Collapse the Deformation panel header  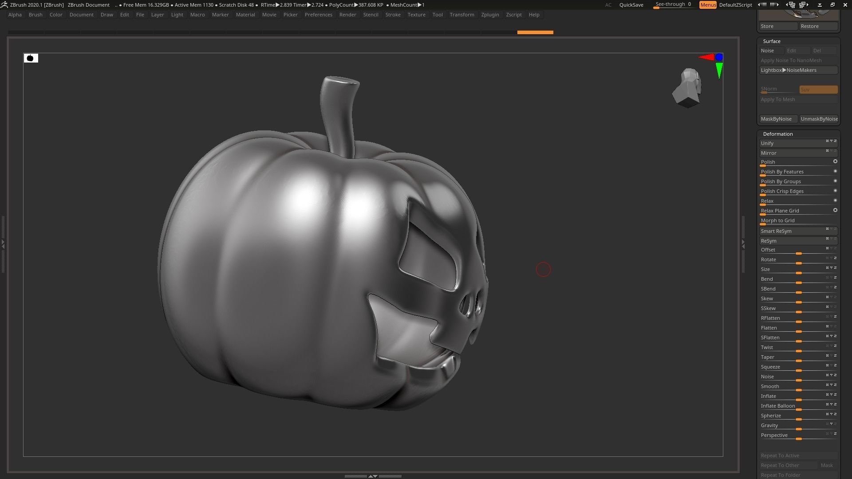click(778, 134)
